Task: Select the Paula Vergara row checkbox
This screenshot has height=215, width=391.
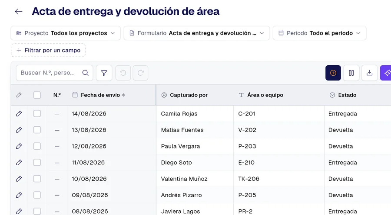Action: pos(37,146)
